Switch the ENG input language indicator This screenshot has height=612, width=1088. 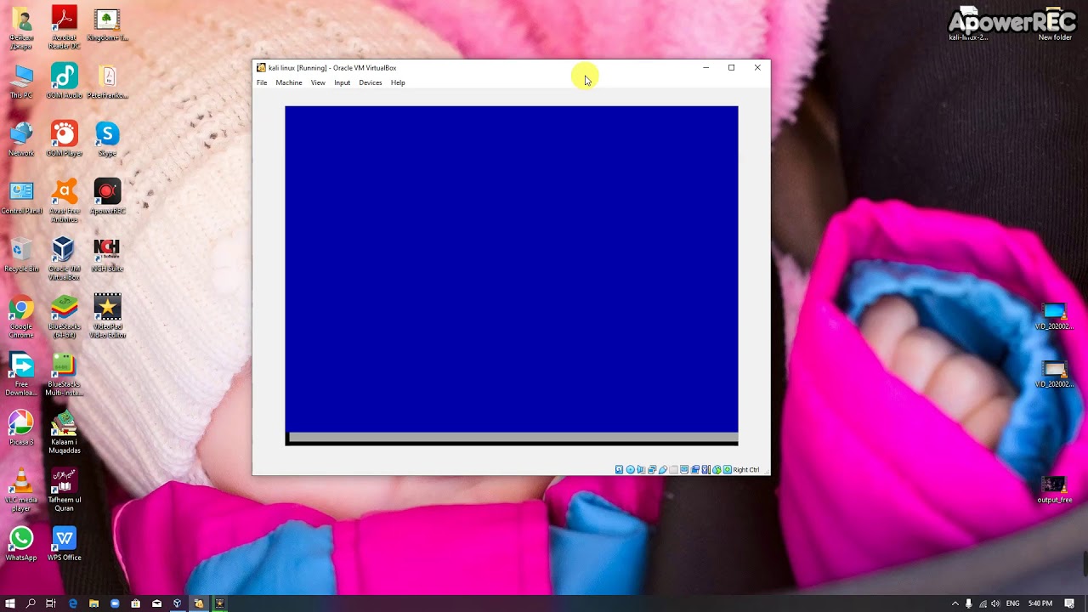pos(1012,603)
